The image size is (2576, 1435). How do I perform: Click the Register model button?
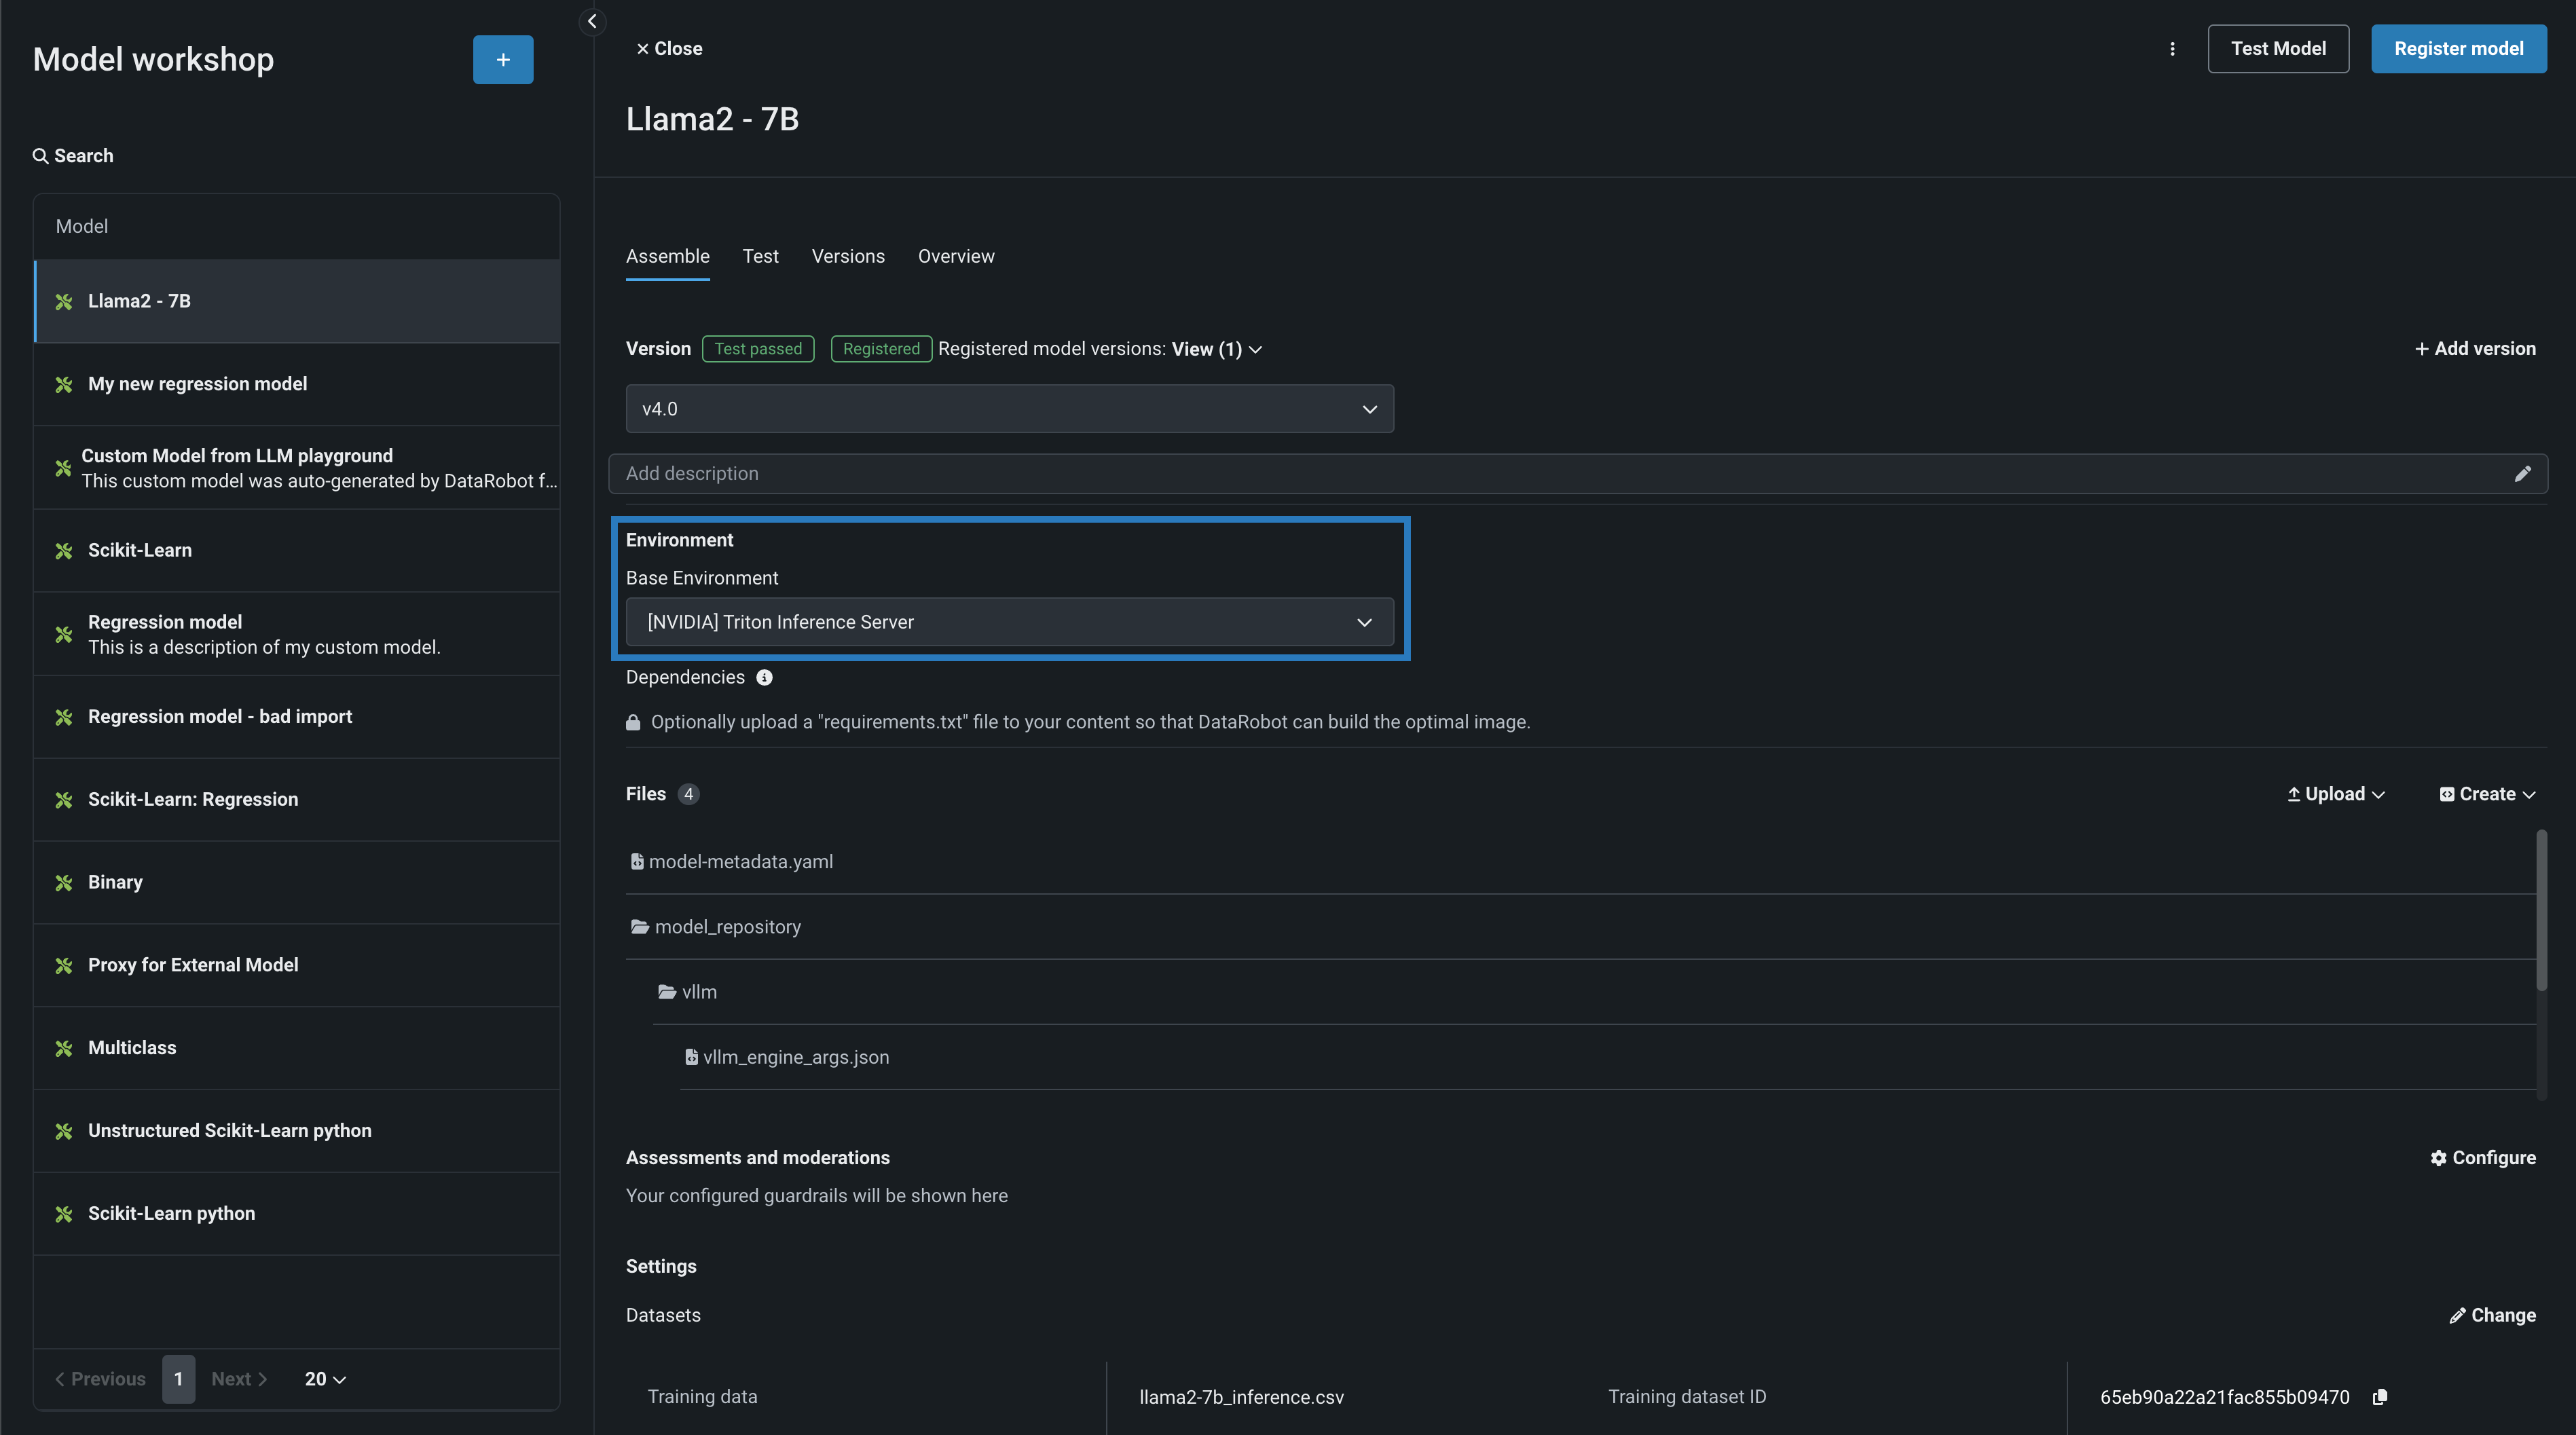(2458, 49)
